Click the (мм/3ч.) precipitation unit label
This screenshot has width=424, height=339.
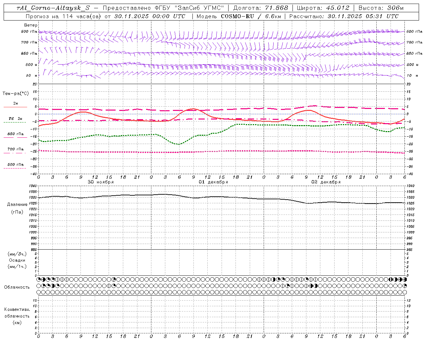[x=17, y=254]
